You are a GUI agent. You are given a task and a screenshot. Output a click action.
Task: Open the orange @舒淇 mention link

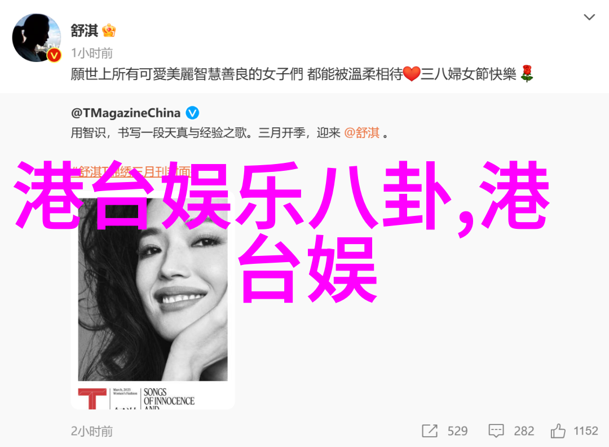(361, 133)
